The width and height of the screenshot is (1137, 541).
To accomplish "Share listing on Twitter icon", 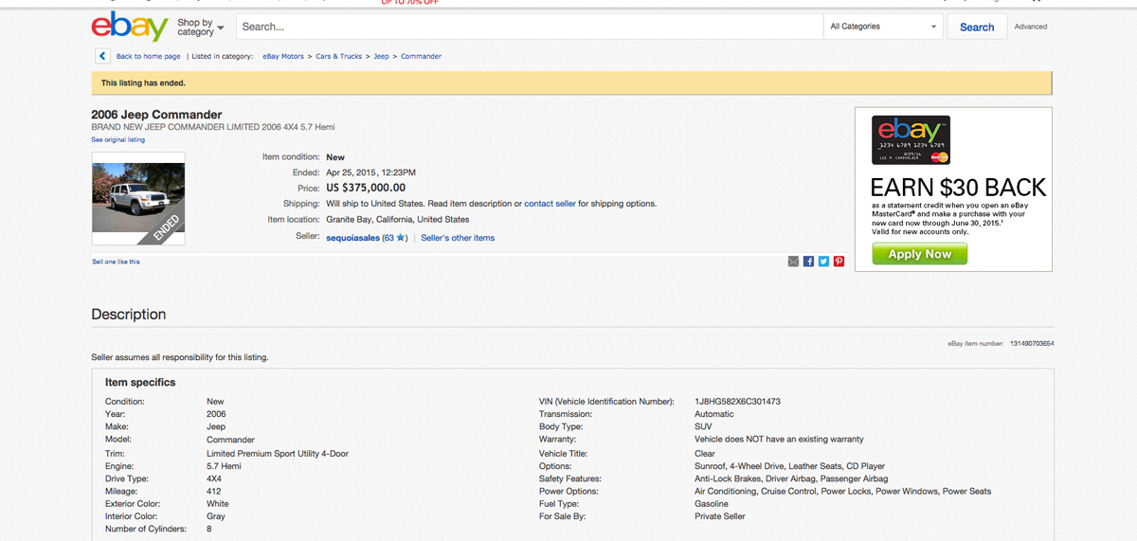I will tap(823, 261).
